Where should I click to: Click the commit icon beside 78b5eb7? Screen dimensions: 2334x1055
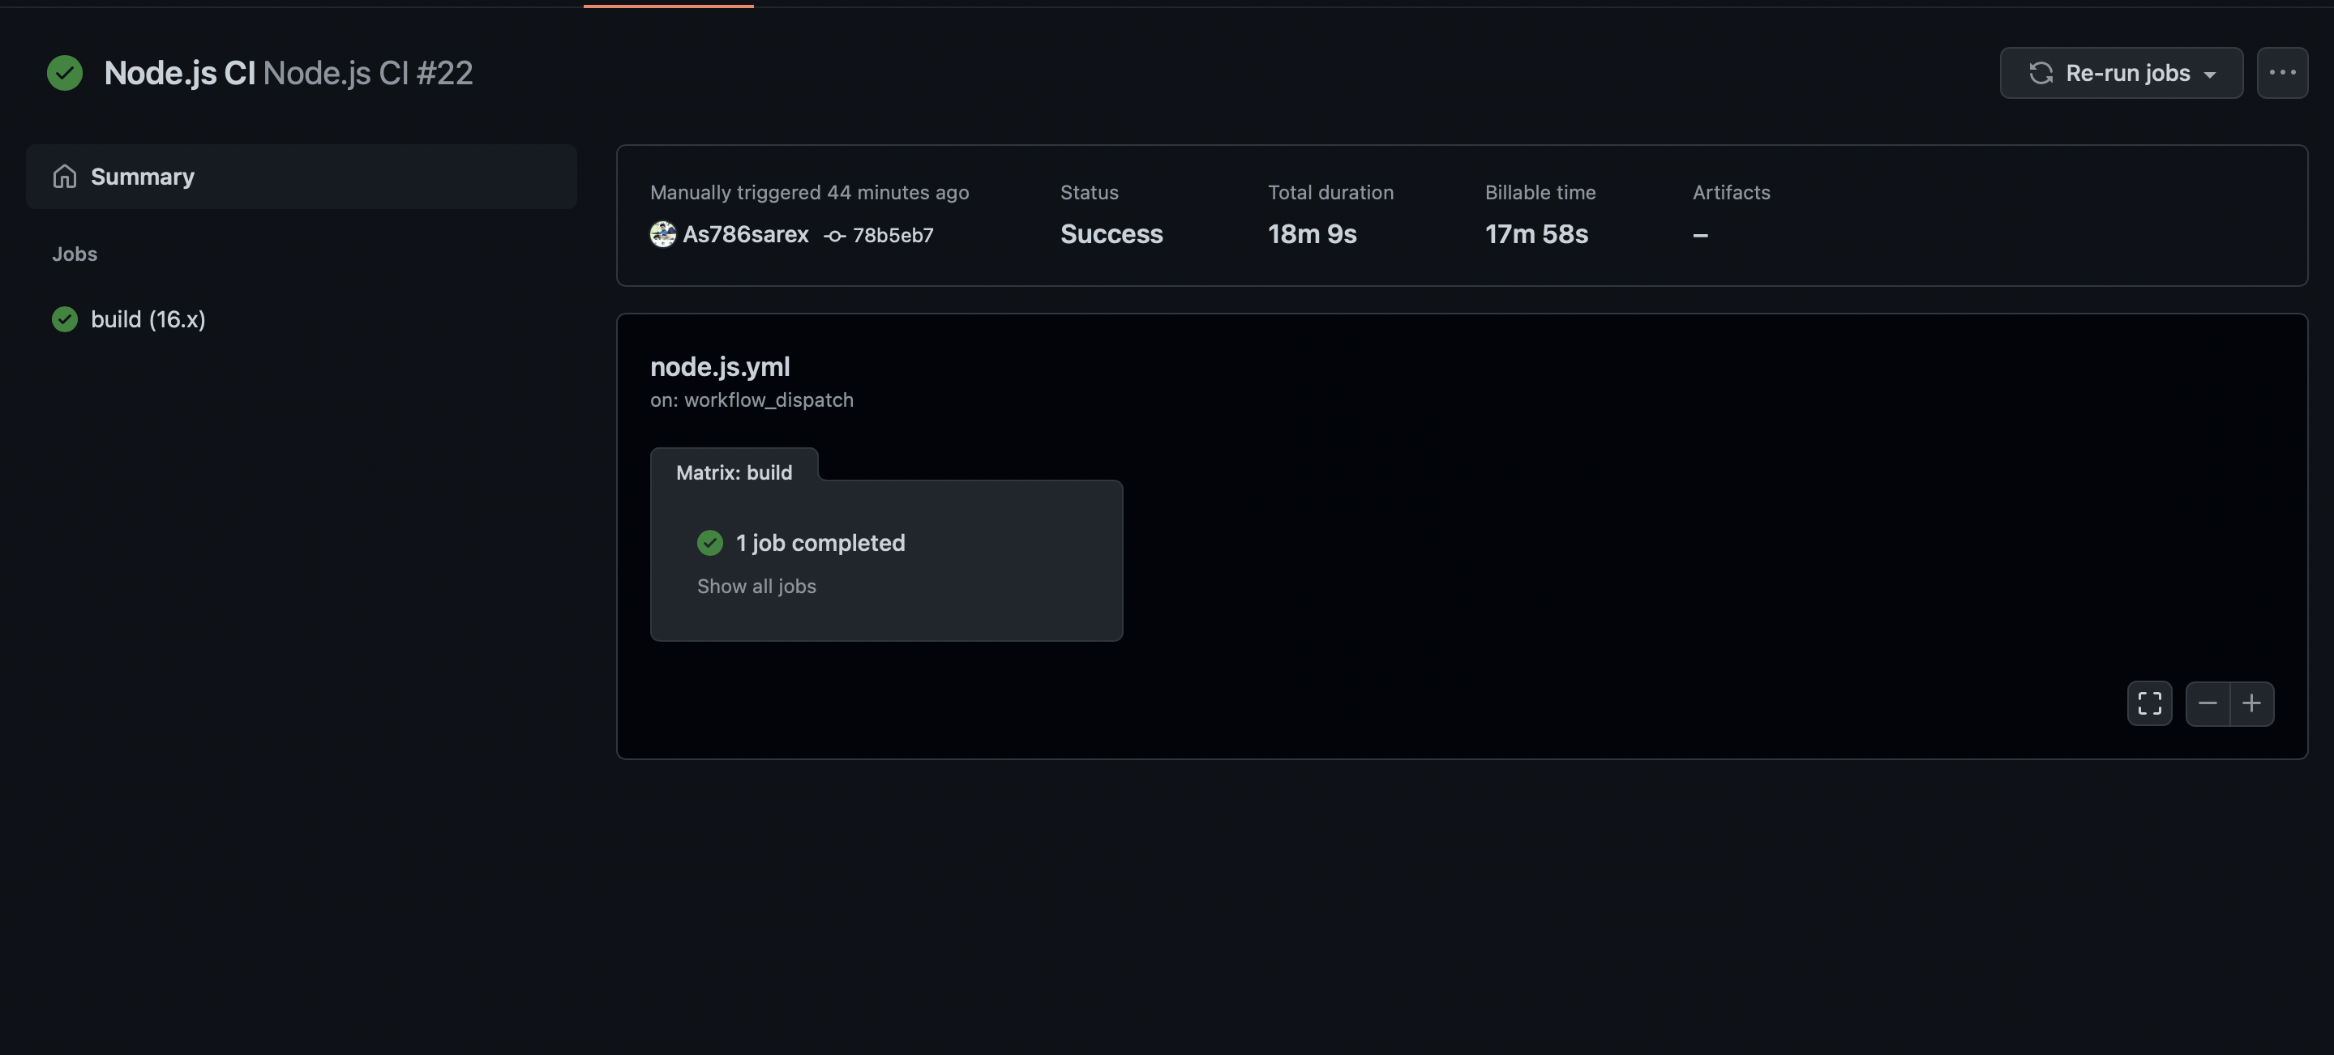(834, 236)
